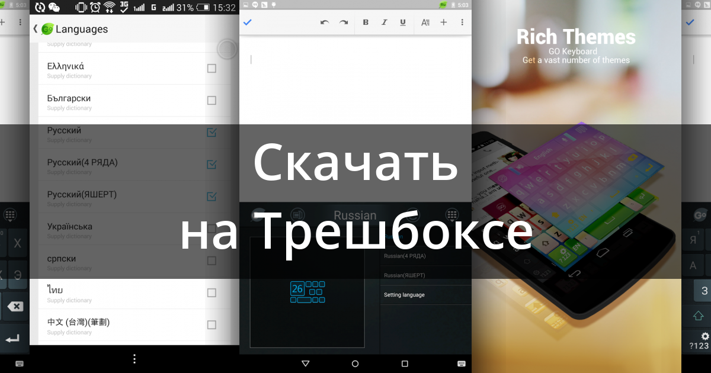The image size is (711, 373).
Task: Tap Supply dictionary under ไทย
Action: [x=69, y=301]
